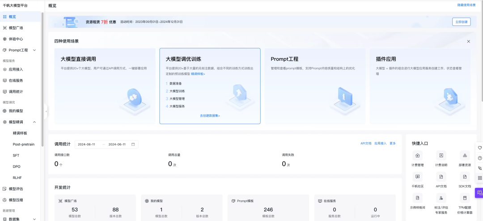The height and width of the screenshot is (221, 483).
Task: Expand the 数据集 sidebar menu
Action: 34,219
